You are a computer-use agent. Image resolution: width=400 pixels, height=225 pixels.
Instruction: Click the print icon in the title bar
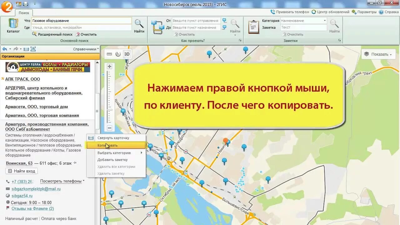click(26, 4)
